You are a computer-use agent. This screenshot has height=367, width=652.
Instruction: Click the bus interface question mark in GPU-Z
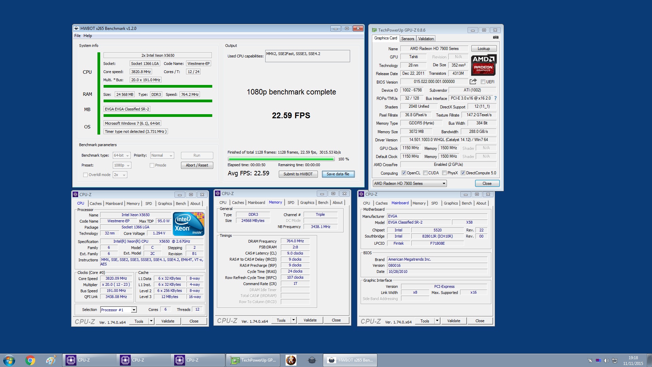(495, 98)
